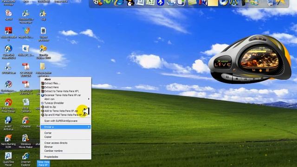Select Extract Here from the context menu

tap(65, 87)
